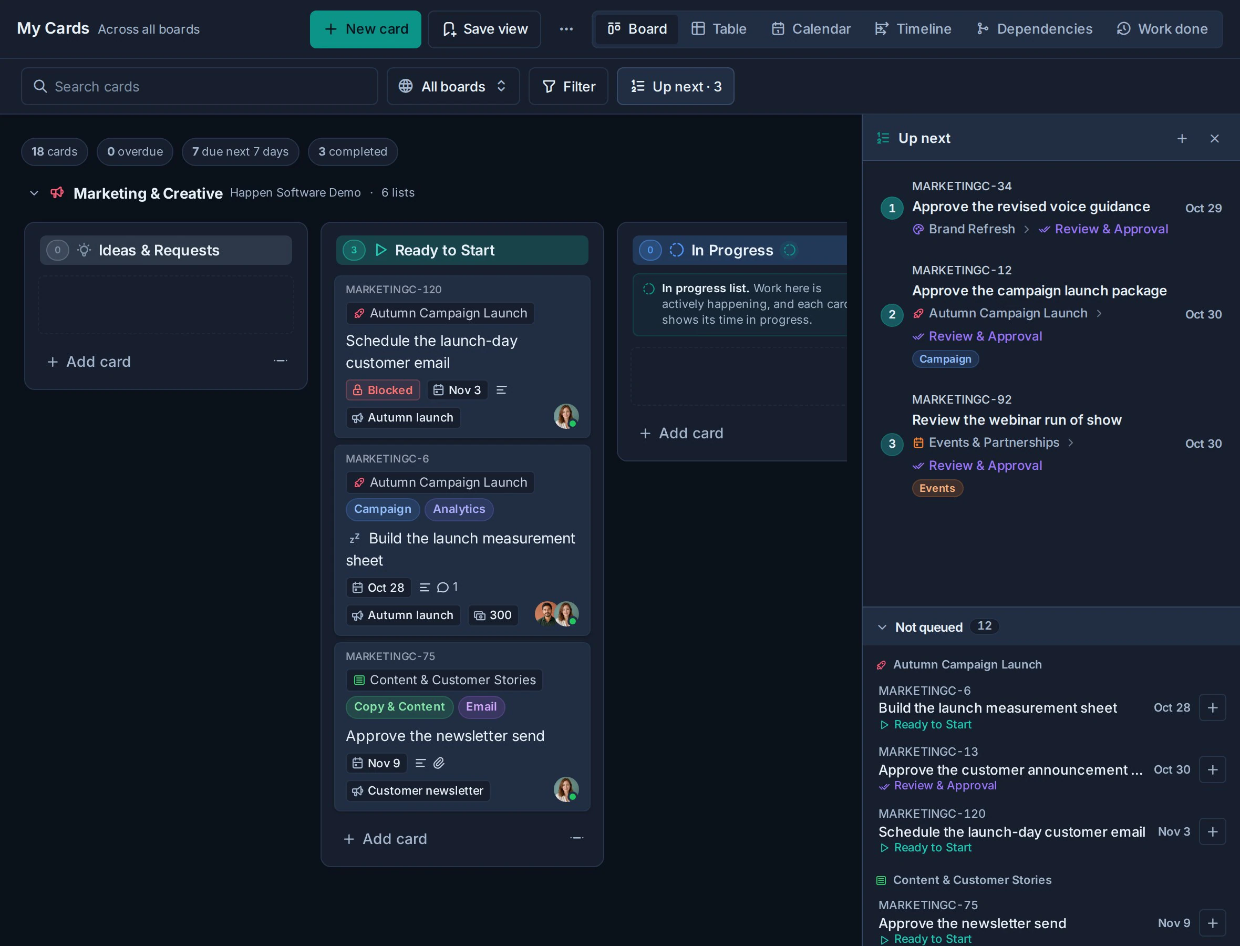Toggle the 18 cards summary chip
This screenshot has height=946, width=1240.
54,152
